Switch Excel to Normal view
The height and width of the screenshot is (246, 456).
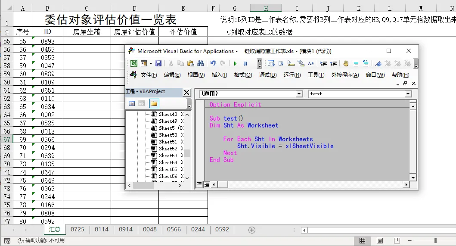pyautogui.click(x=363, y=240)
